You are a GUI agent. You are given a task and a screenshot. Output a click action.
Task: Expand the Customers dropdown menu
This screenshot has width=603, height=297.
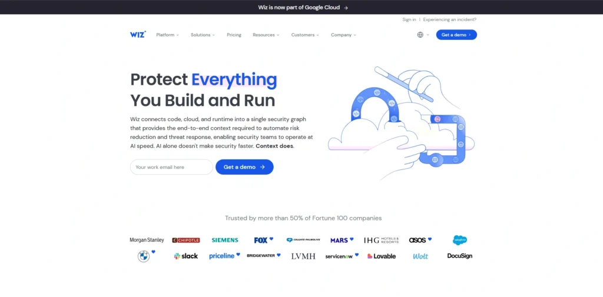305,35
